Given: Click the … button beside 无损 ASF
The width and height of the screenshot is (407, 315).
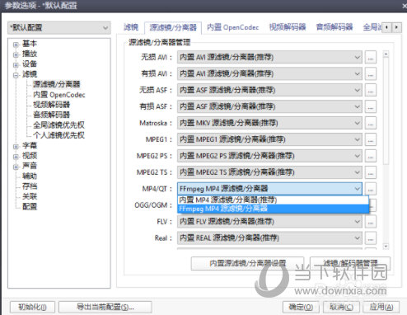Looking at the screenshot, I should [371, 90].
